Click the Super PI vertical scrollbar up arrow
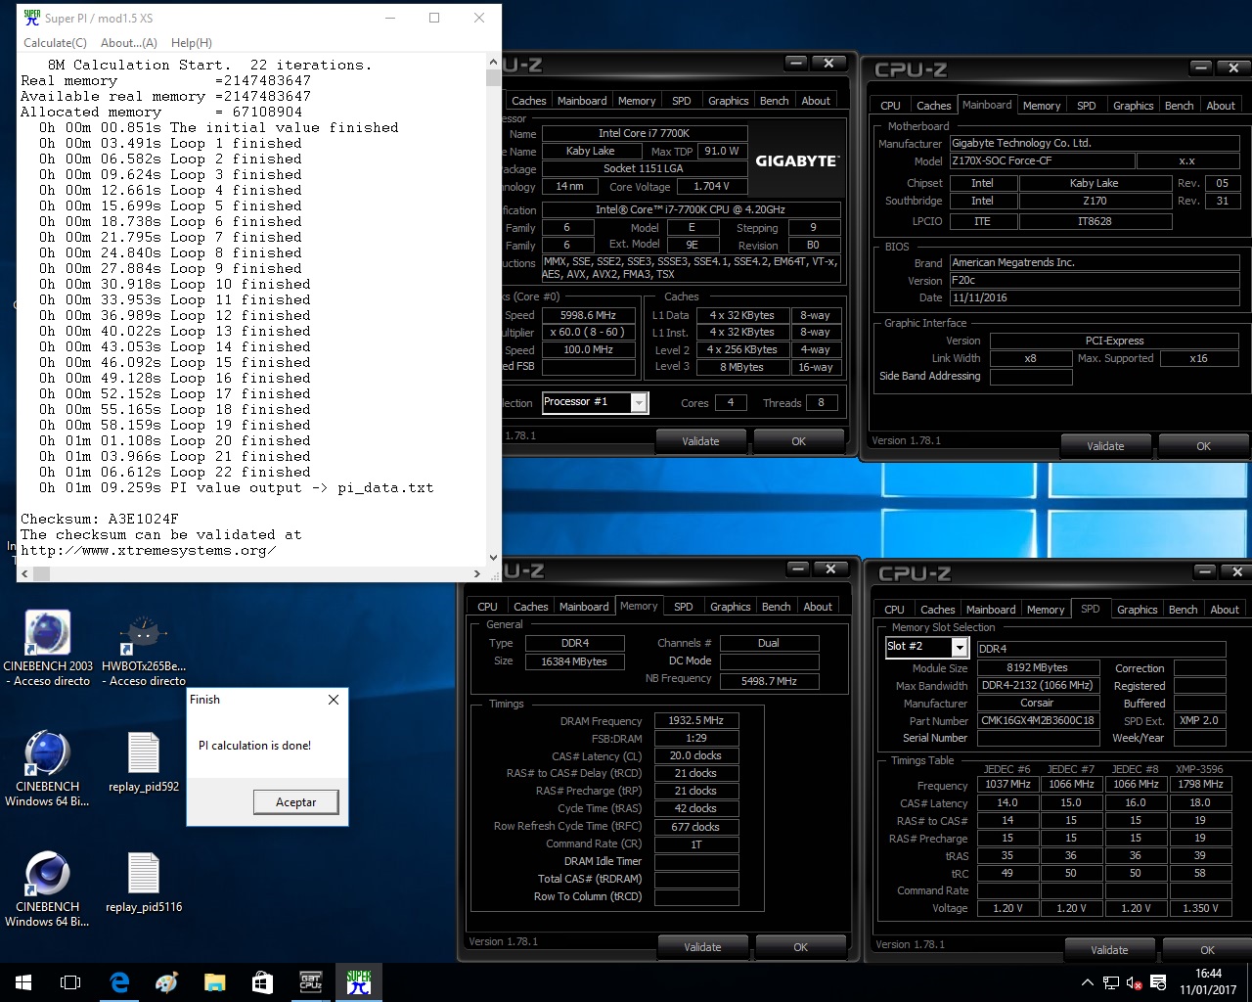 click(493, 62)
